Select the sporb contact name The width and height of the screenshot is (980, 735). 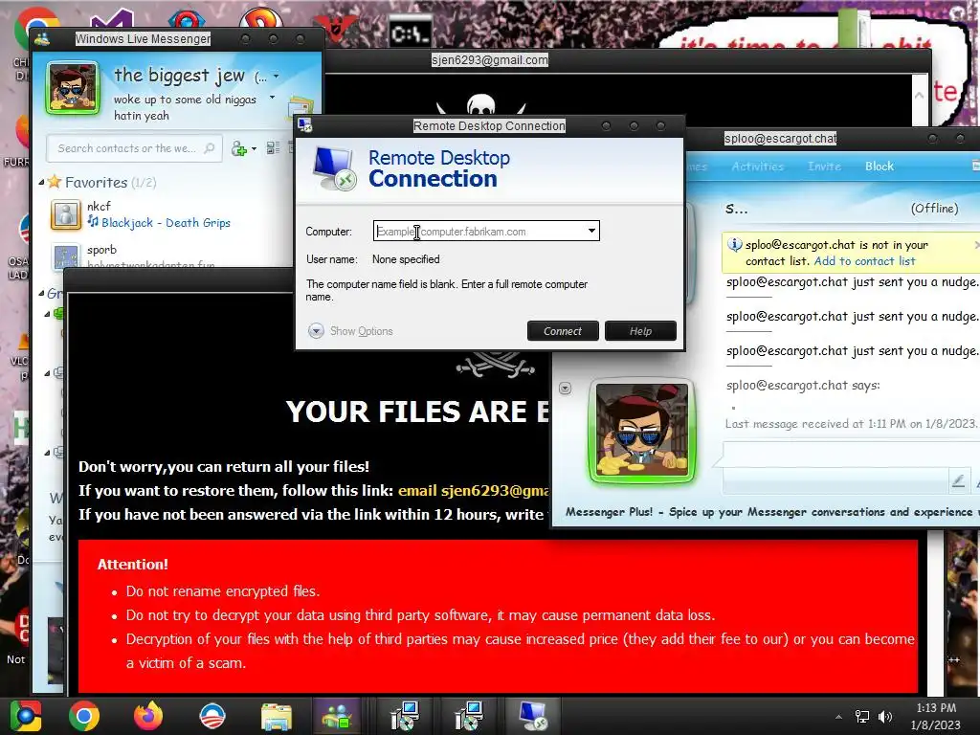click(x=101, y=250)
